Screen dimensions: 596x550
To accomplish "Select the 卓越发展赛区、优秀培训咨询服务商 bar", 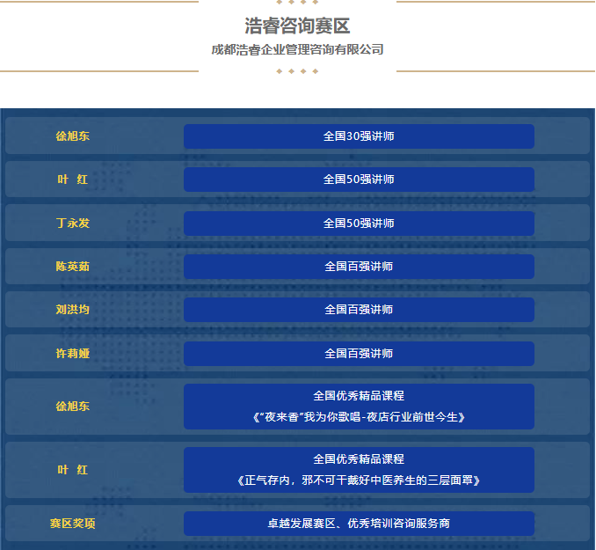I will [x=359, y=524].
